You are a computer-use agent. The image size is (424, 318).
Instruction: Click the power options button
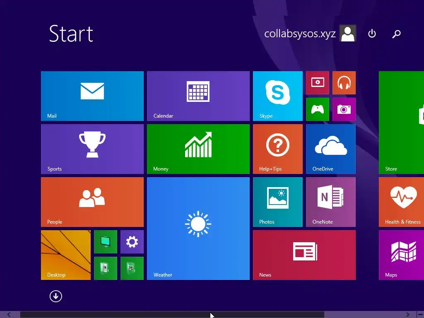click(x=372, y=34)
